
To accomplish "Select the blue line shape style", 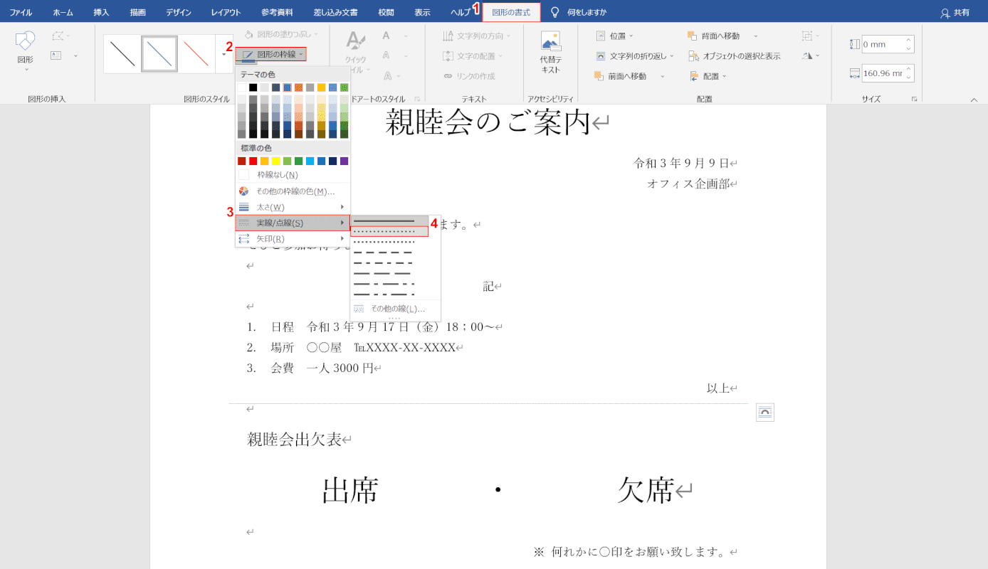I will click(x=159, y=54).
